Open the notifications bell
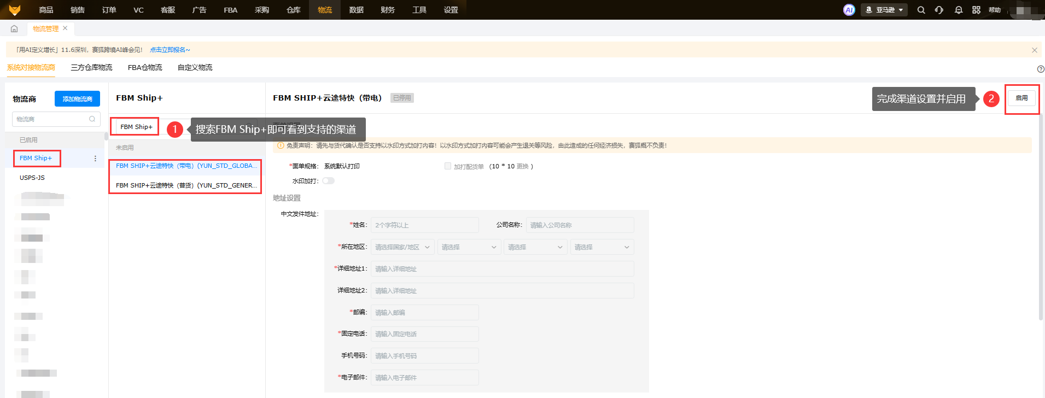1045x398 pixels. (958, 10)
